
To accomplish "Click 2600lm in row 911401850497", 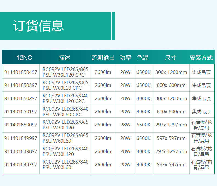I will pyautogui.click(x=103, y=72).
